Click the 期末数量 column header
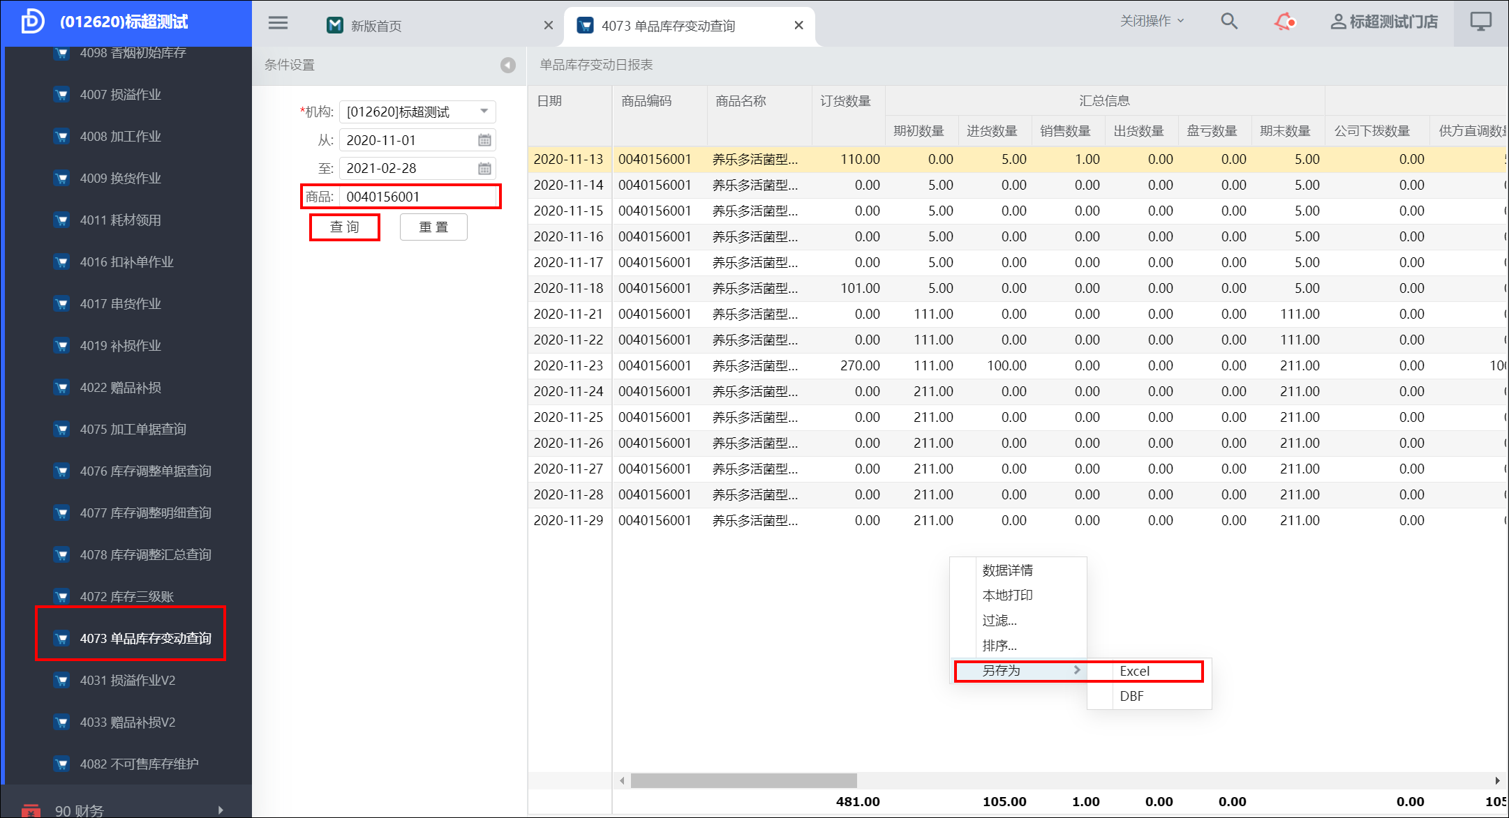The height and width of the screenshot is (818, 1509). coord(1288,131)
